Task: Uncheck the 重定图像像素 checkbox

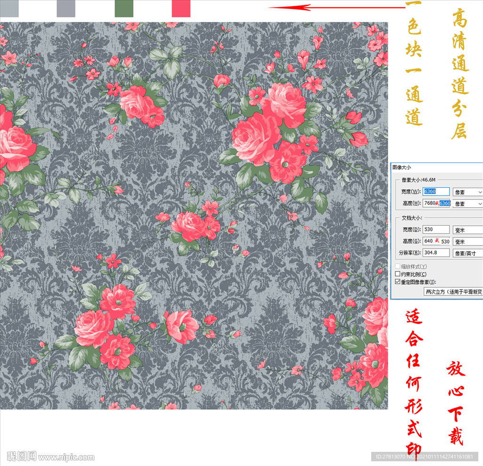Action: coord(398,282)
